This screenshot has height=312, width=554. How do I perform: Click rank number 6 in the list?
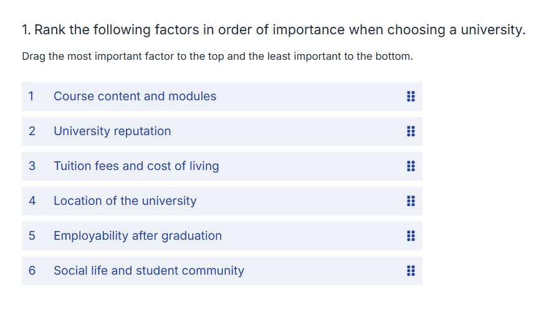point(32,270)
